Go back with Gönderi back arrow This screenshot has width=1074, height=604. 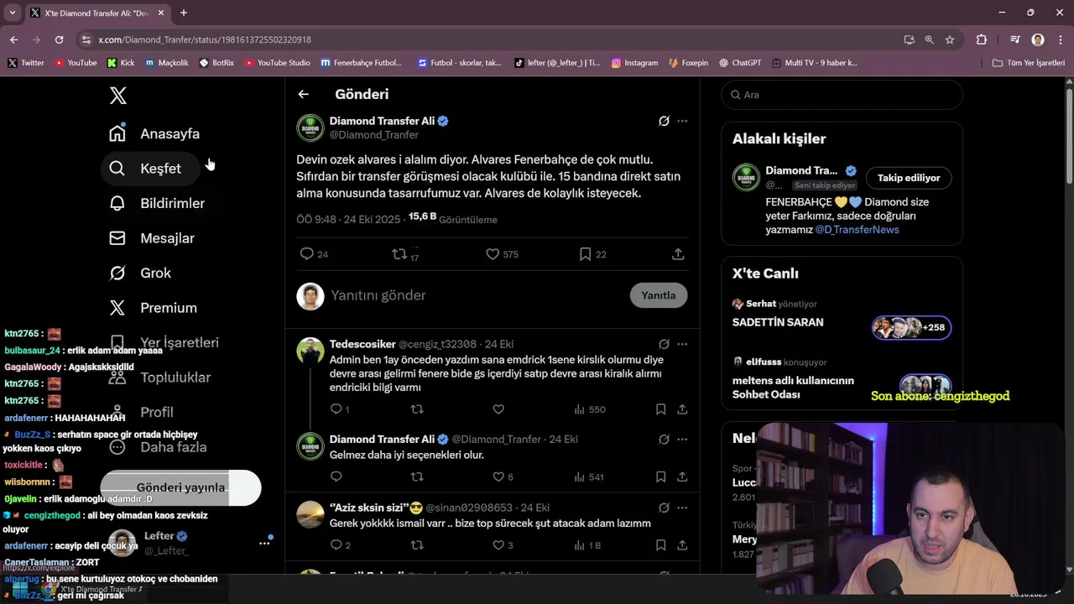pyautogui.click(x=304, y=95)
